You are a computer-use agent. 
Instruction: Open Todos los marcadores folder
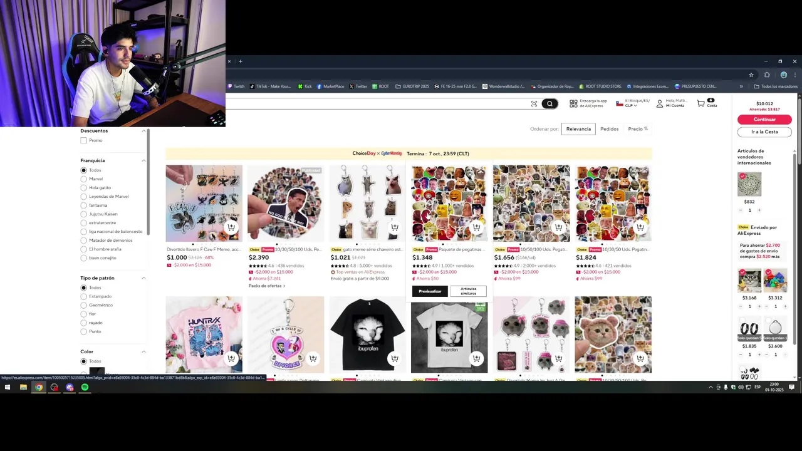(775, 86)
